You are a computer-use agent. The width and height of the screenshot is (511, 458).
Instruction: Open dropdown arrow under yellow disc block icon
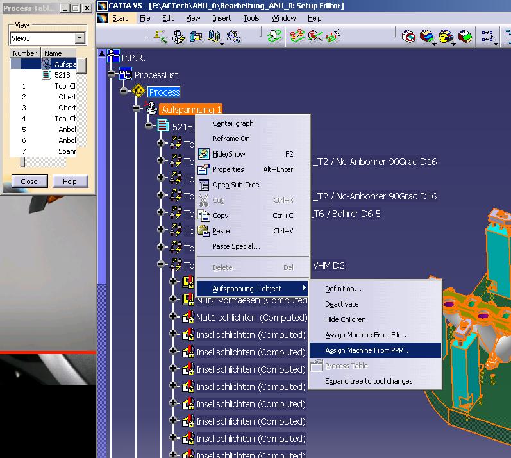453,44
